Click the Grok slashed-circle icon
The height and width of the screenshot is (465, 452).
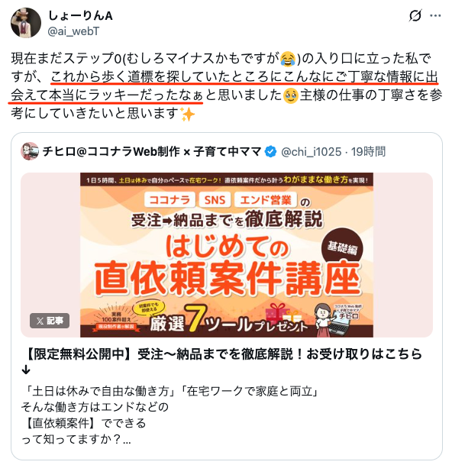415,15
